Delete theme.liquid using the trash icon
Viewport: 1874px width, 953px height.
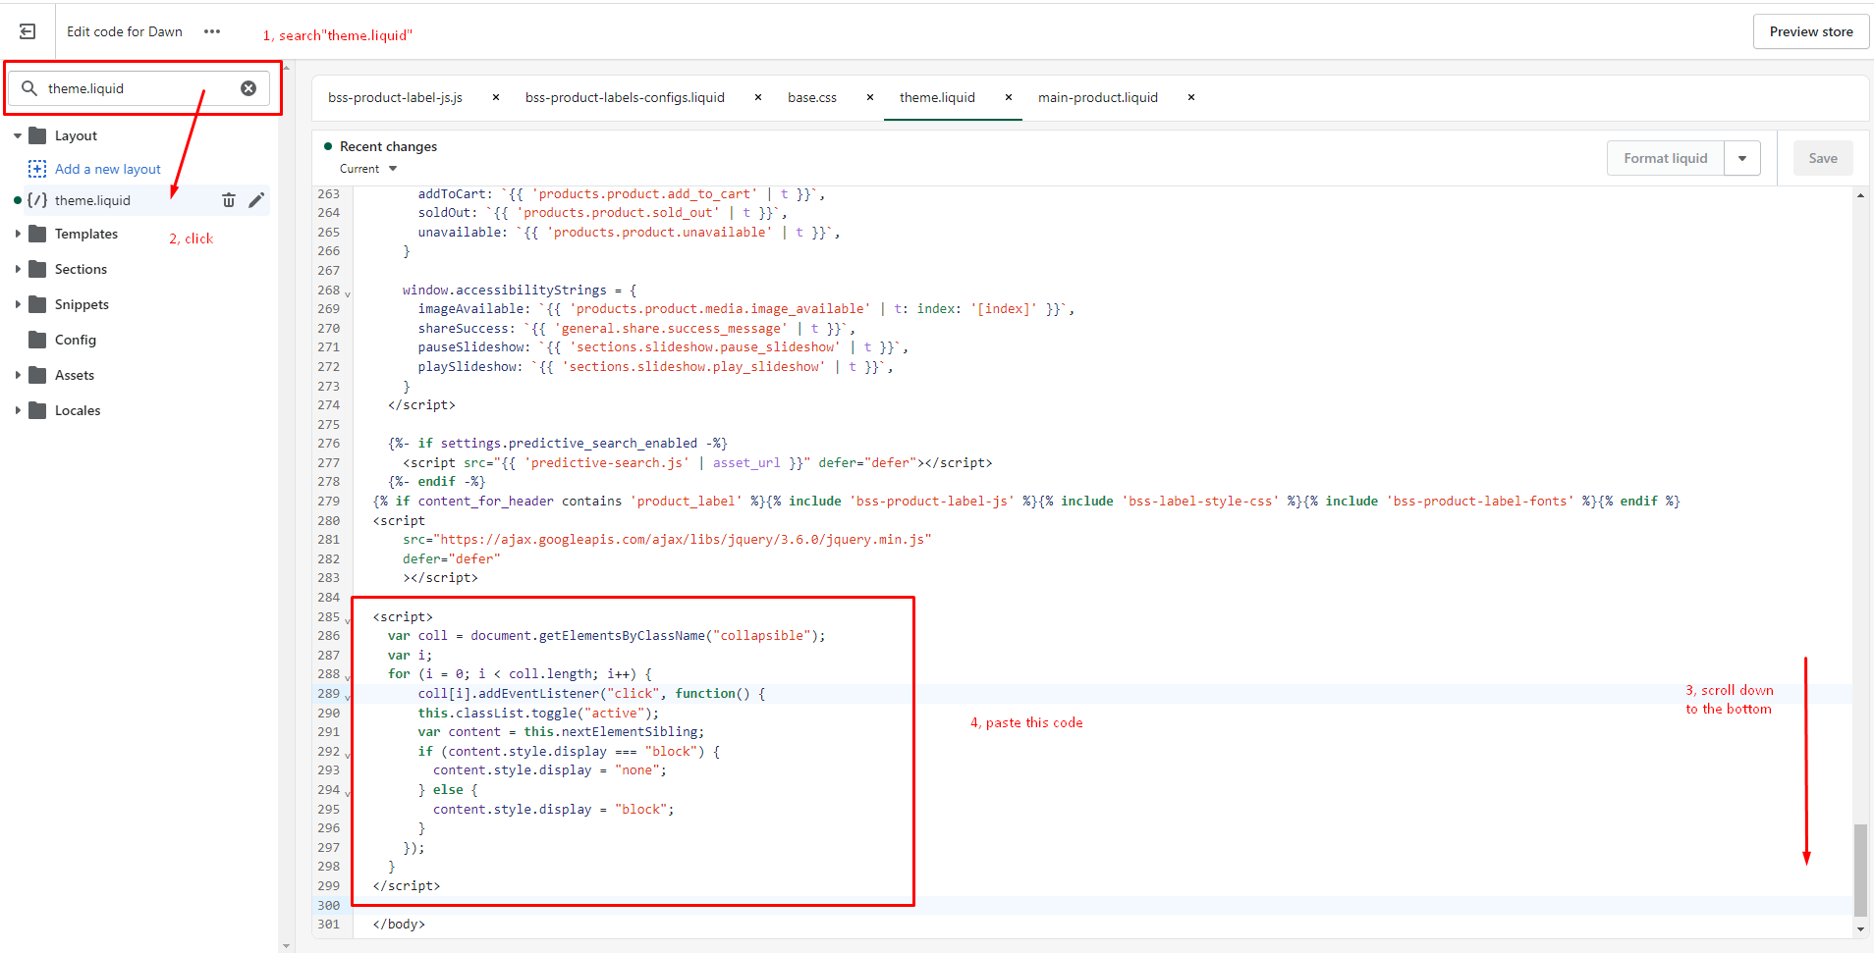229,200
